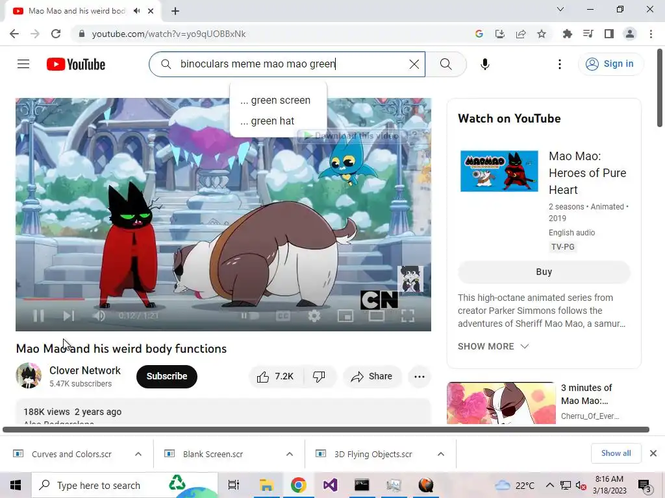Open the player settings gear

(314, 316)
